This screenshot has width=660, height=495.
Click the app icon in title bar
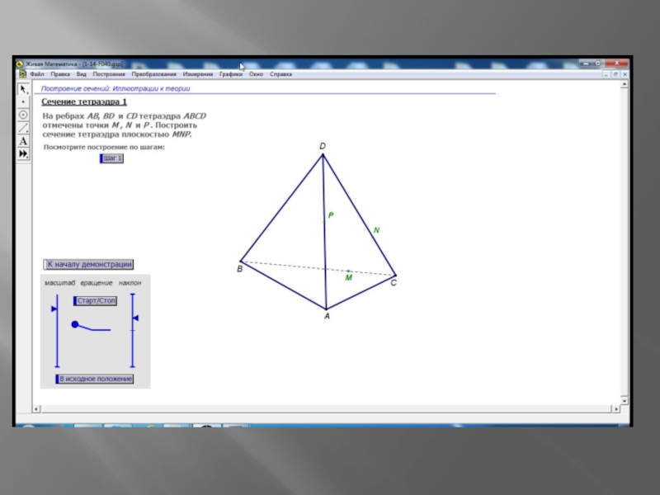pyautogui.click(x=20, y=64)
